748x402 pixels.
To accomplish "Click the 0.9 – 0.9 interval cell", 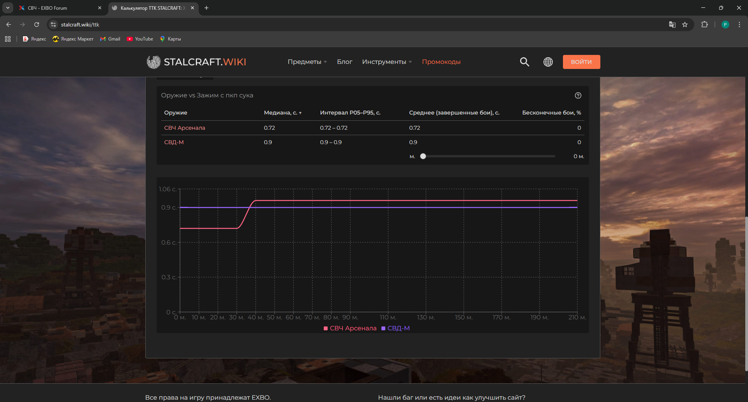I will tap(331, 142).
